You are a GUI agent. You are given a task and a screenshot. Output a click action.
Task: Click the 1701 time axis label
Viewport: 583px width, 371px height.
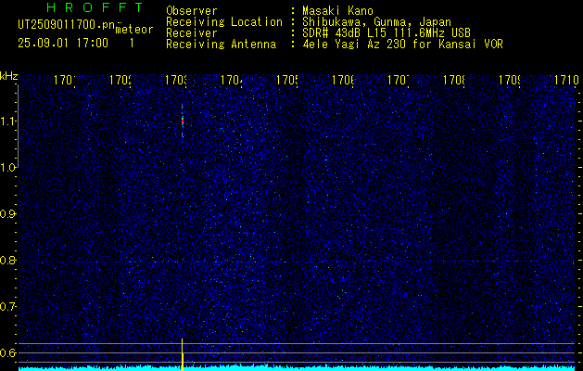click(x=65, y=80)
